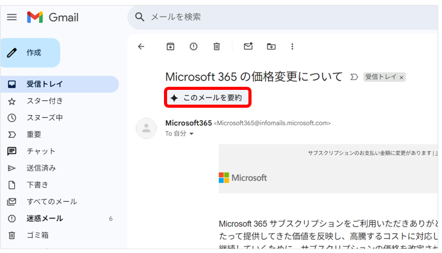Click the このメールを要約 button
The width and height of the screenshot is (442, 253).
[208, 97]
